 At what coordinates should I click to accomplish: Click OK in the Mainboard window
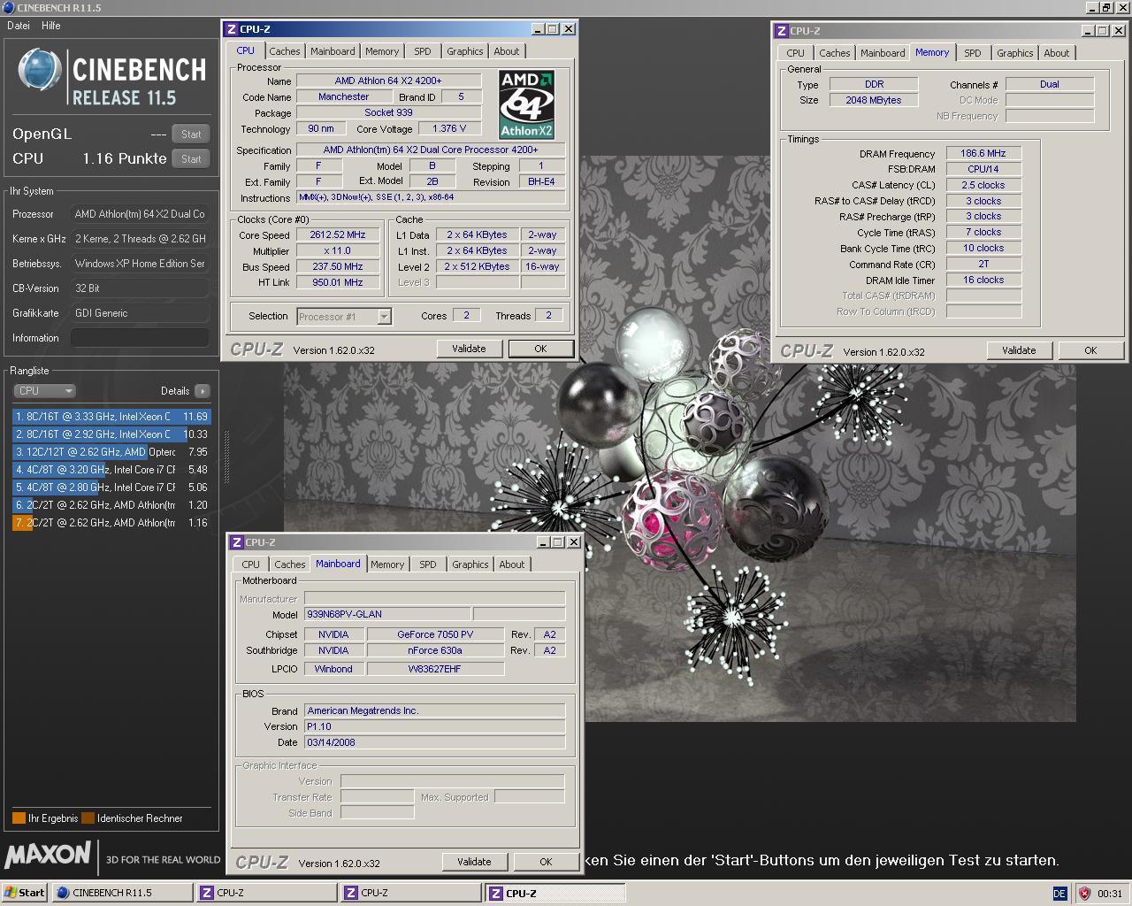tap(546, 862)
